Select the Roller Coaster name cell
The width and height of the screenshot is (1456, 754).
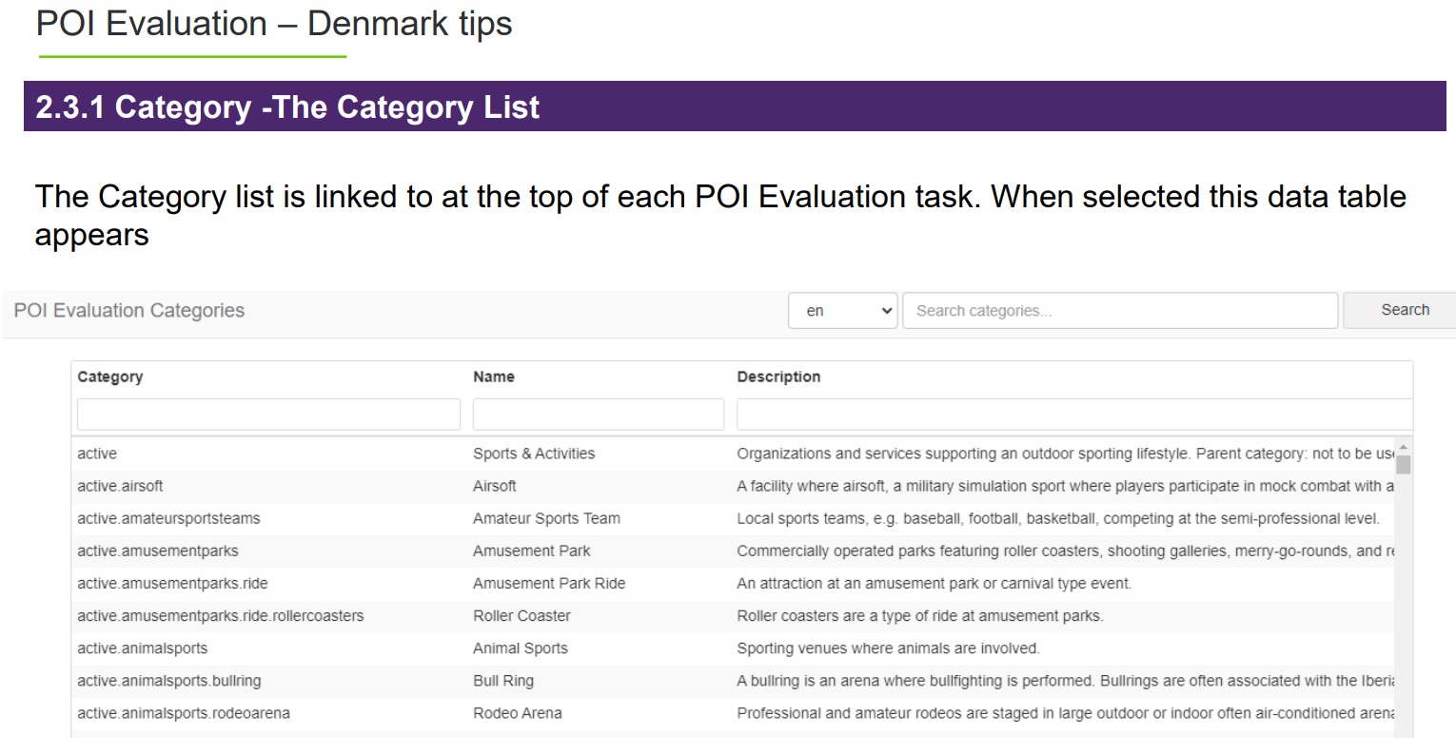click(x=521, y=615)
